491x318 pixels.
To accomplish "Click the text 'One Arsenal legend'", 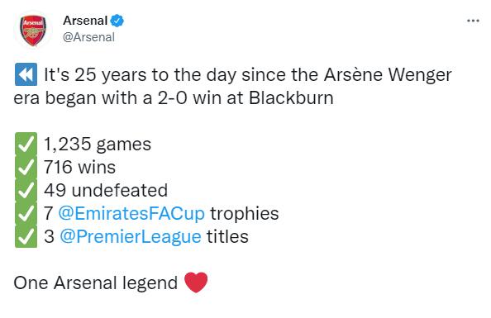I will pos(96,283).
